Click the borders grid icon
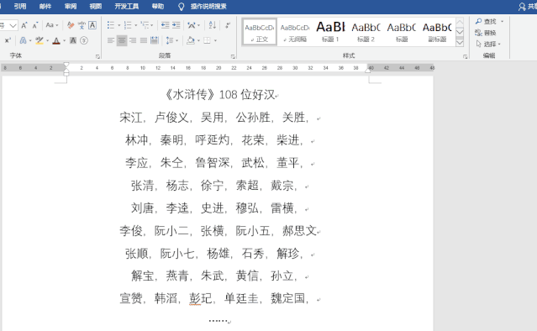537x331 pixels. point(207,40)
